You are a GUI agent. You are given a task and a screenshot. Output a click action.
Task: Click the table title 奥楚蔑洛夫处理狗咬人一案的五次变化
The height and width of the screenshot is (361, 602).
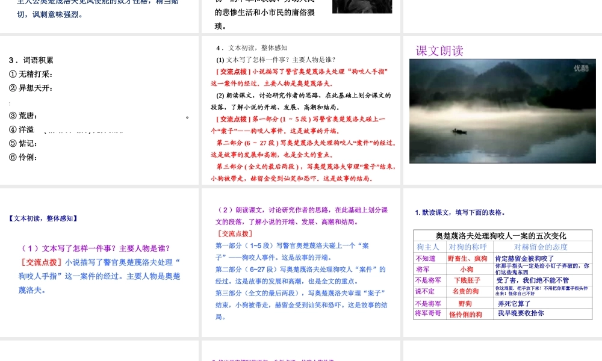[501, 235]
